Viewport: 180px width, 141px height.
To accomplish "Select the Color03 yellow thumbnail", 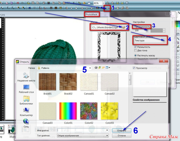I will pos(110,111).
